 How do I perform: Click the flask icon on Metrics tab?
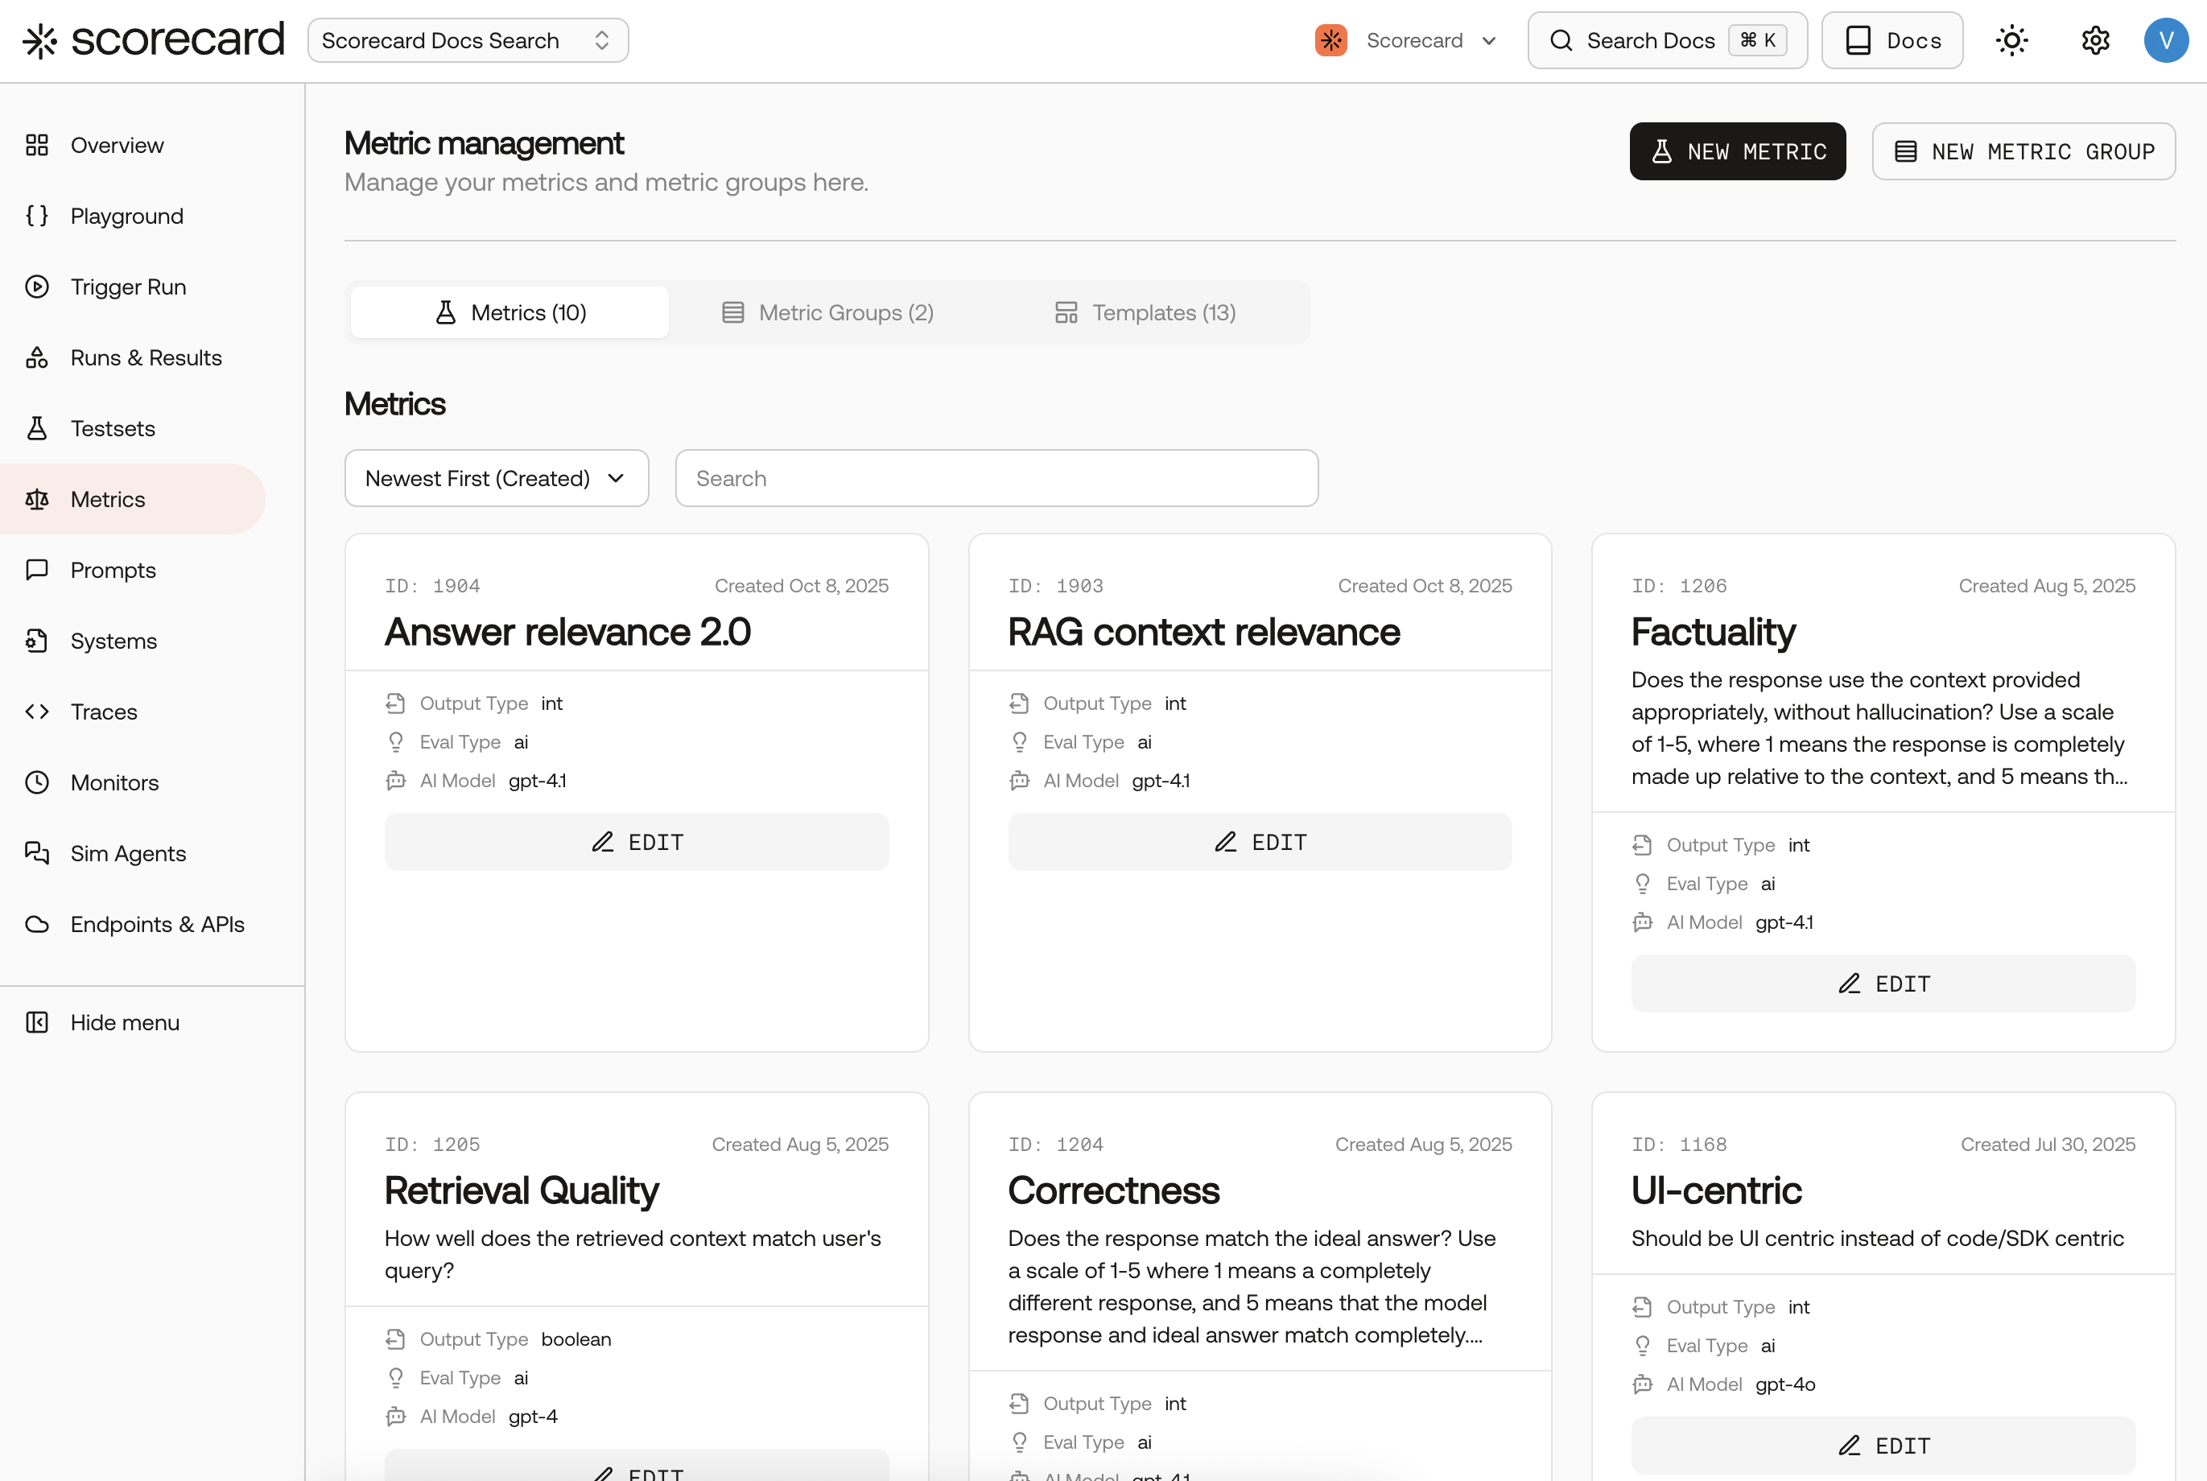(x=446, y=312)
